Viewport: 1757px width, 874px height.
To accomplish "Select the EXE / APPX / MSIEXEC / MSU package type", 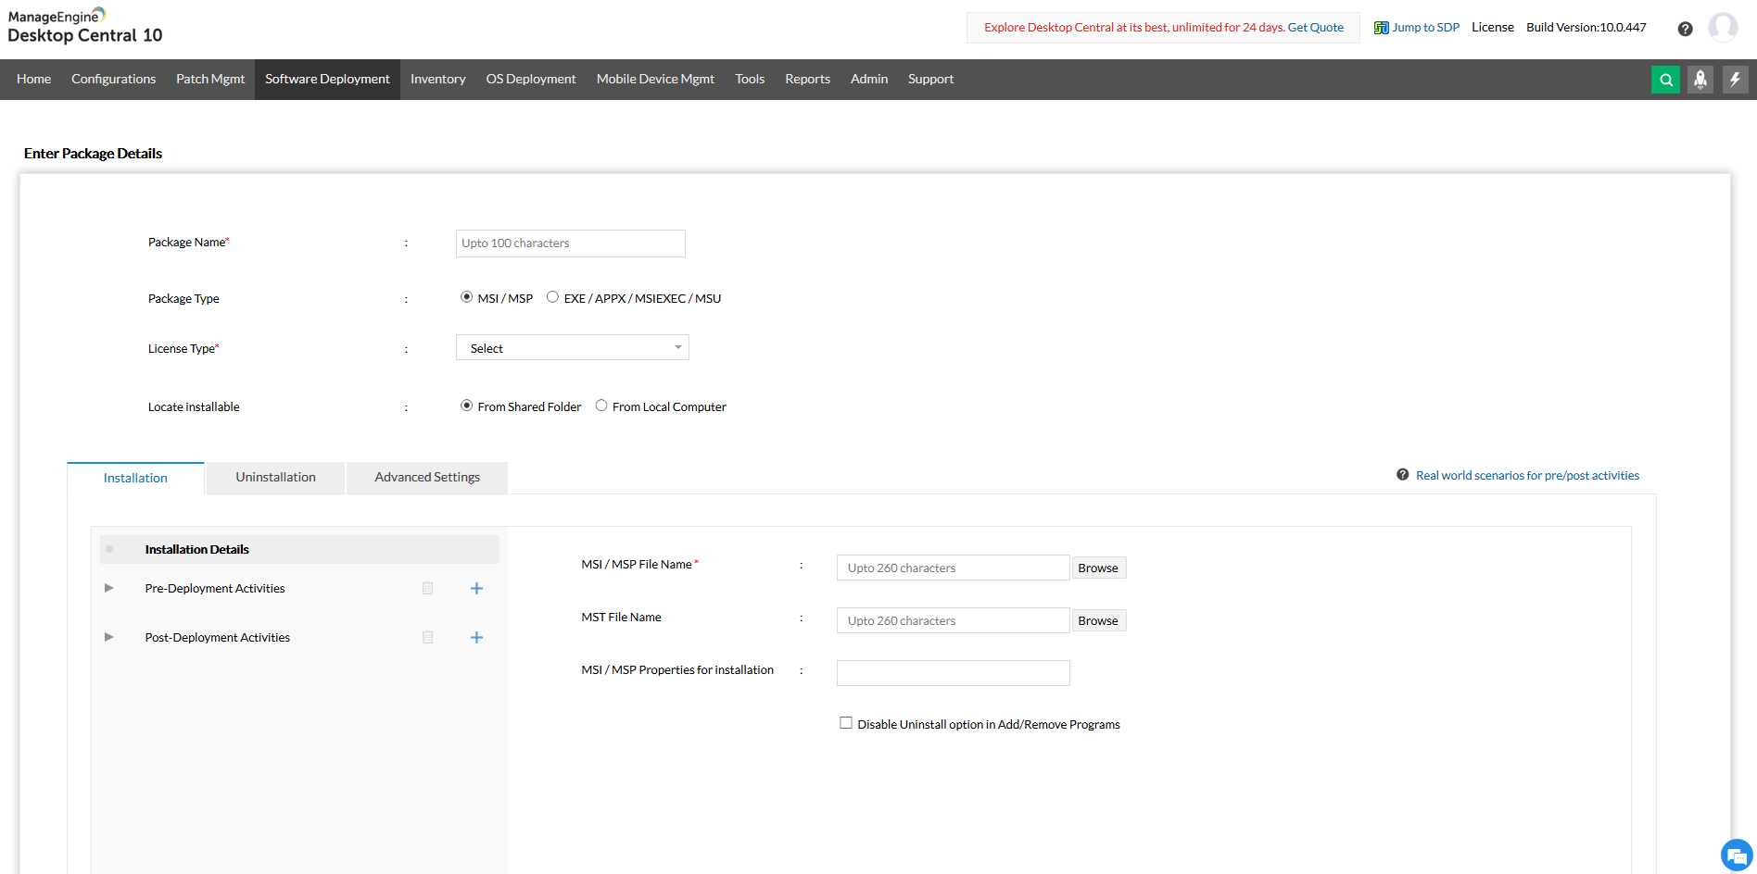I will 552,297.
